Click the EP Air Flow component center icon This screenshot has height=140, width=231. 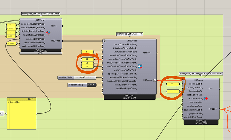click(140, 66)
